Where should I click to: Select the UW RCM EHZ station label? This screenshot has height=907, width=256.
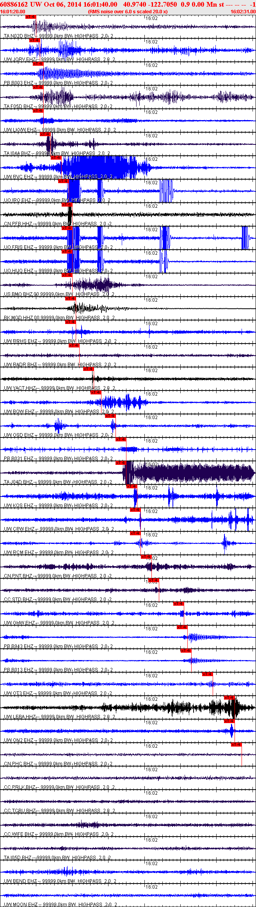click(59, 552)
